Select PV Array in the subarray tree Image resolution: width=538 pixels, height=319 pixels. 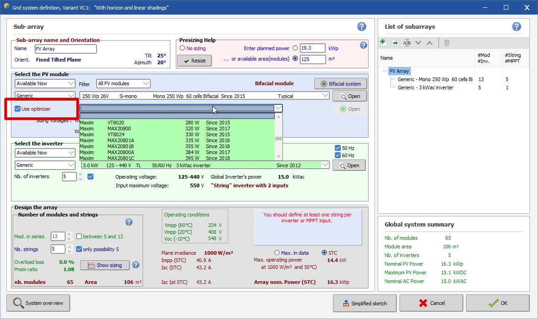399,71
